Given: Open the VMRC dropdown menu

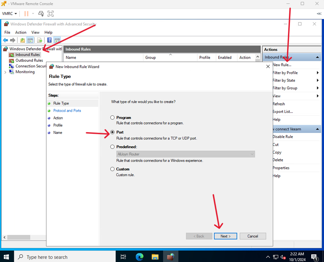Looking at the screenshot, I should [10, 14].
